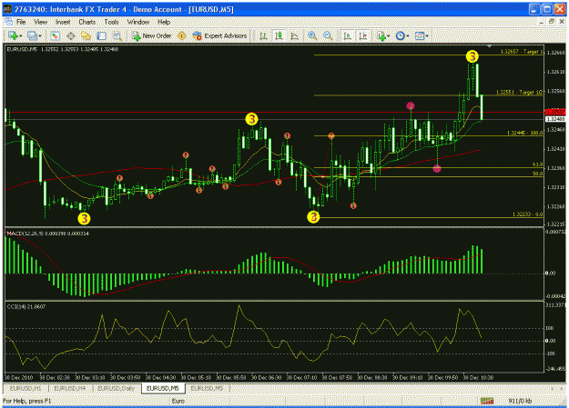Select the active EURUSD,M5 chart tab
The width and height of the screenshot is (569, 408).
tap(163, 388)
